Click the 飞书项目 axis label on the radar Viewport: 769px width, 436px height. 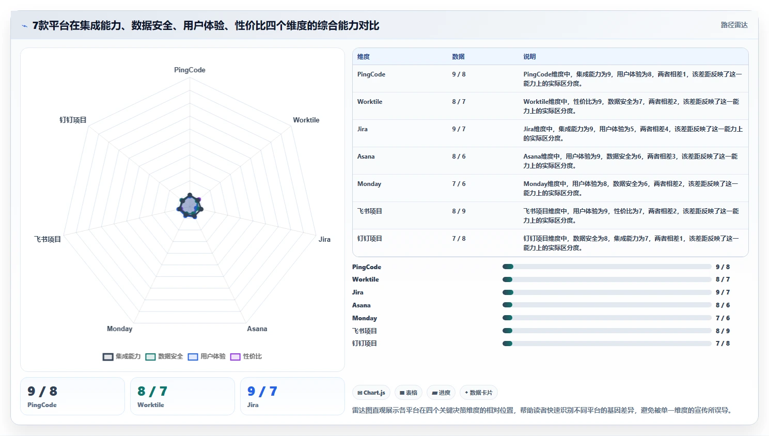[48, 239]
